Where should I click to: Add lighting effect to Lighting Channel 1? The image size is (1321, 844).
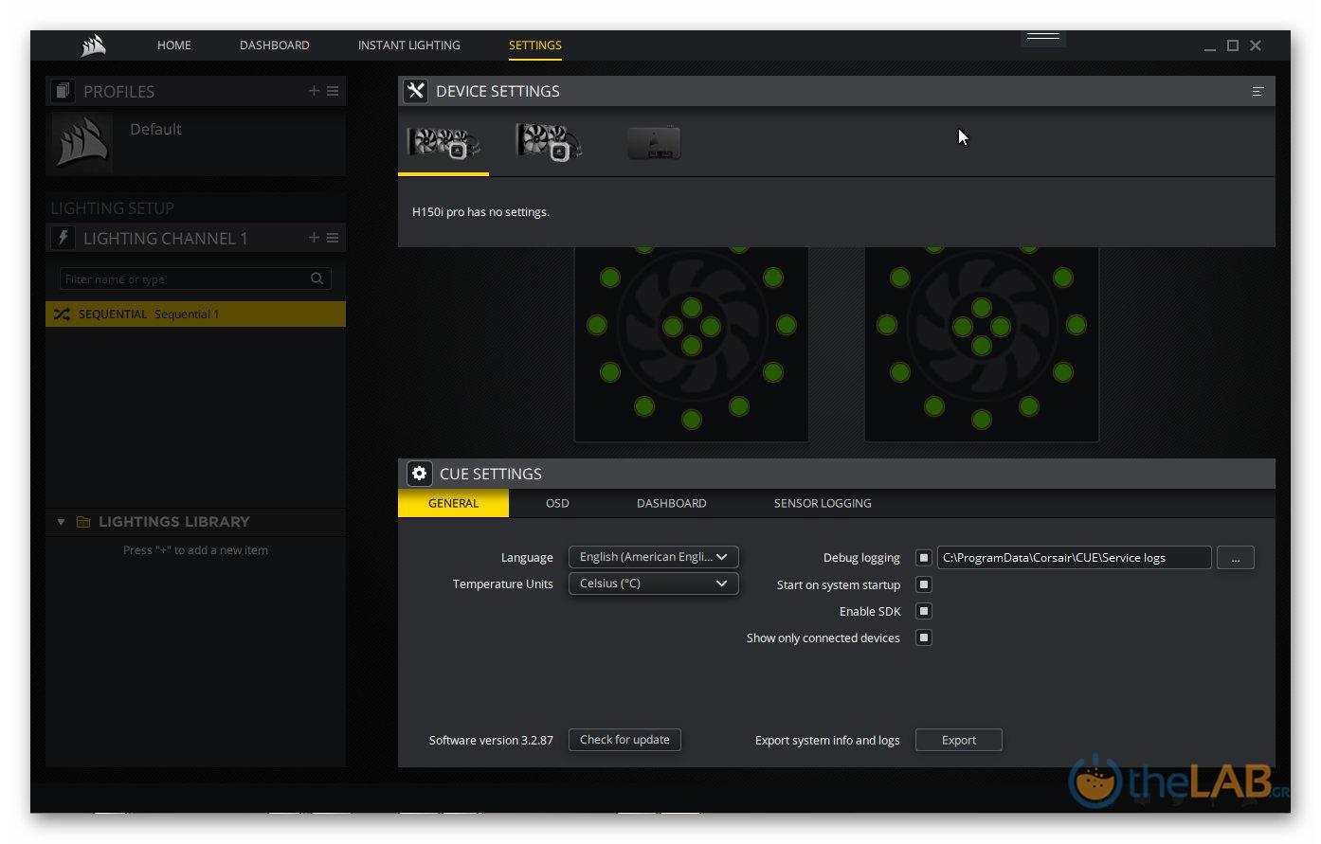tap(314, 238)
